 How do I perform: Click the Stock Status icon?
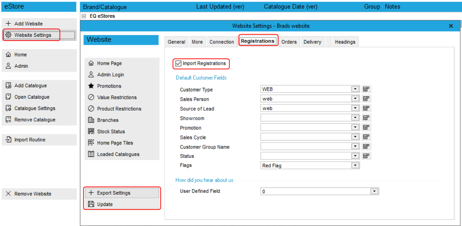pos(92,131)
